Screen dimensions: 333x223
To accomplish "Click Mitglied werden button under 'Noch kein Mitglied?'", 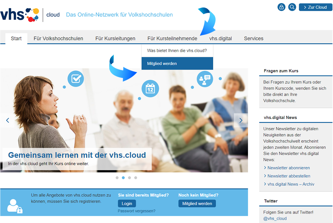I will [x=197, y=203].
